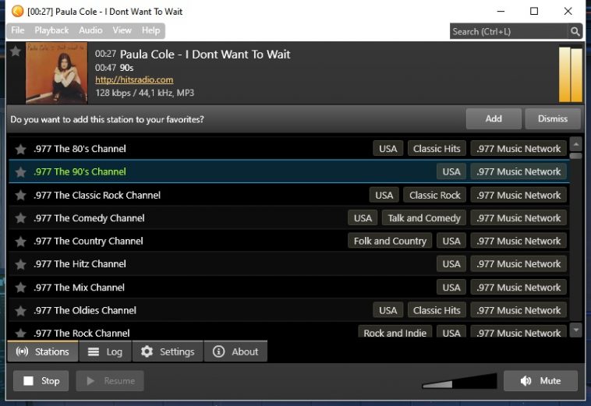Screen dimensions: 591x406
Task: Click the Paula Cole album art thumbnail
Action: coord(57,72)
